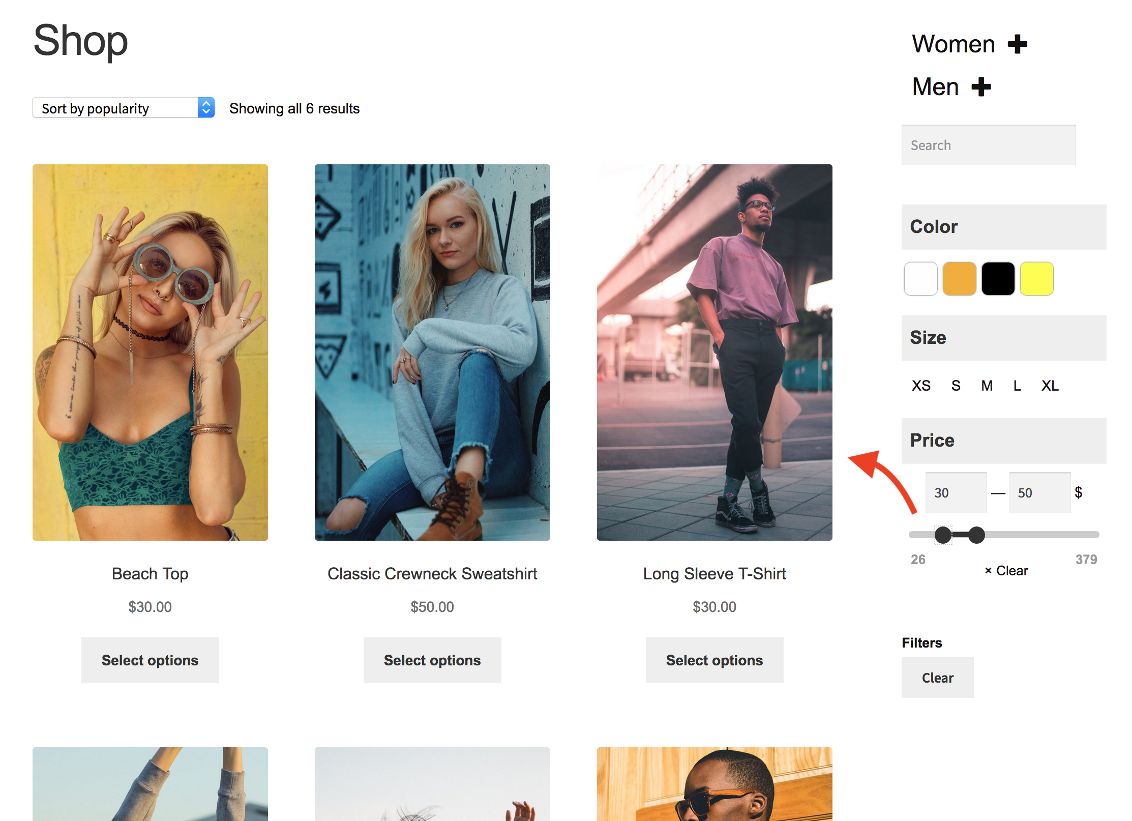The width and height of the screenshot is (1132, 821).
Task: Clear the price filter with × Clear
Action: (1006, 571)
